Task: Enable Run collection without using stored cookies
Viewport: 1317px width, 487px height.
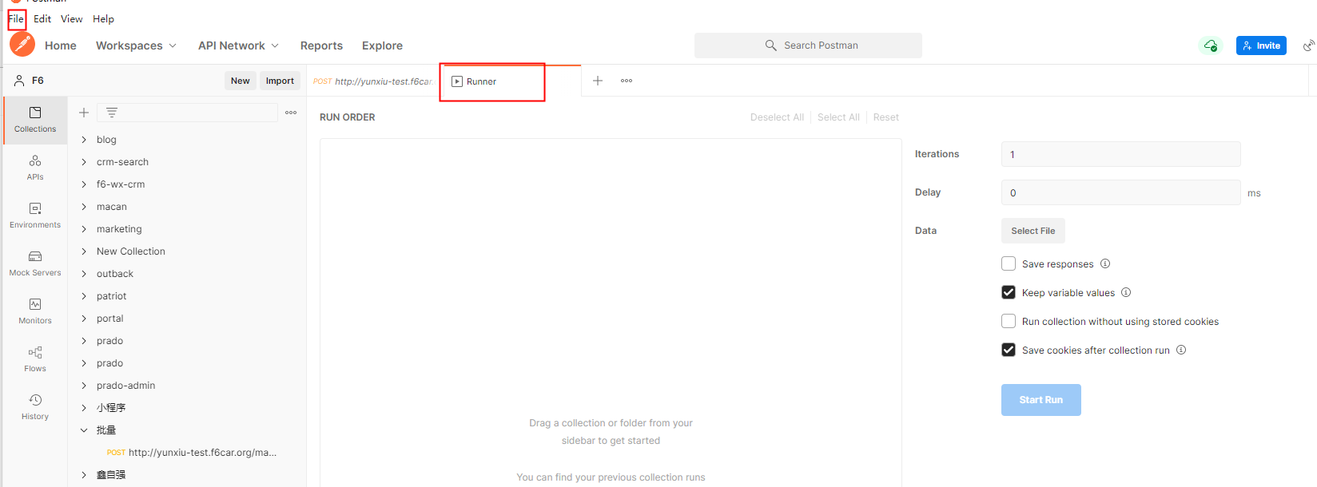Action: [x=1009, y=321]
